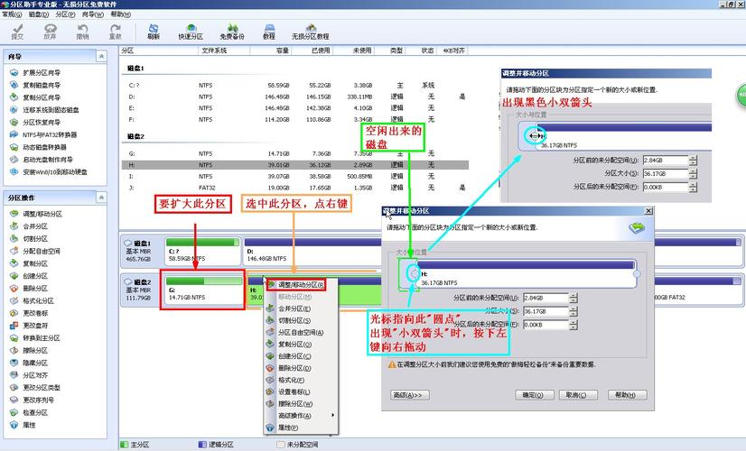
Task: Click 确定(O) button in resize dialog
Action: [535, 395]
